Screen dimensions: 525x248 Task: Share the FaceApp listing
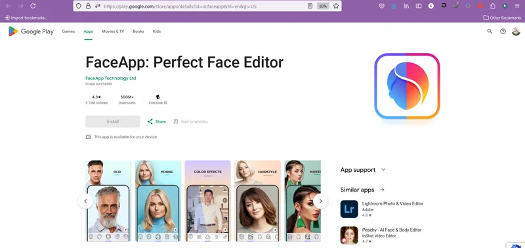click(x=156, y=121)
